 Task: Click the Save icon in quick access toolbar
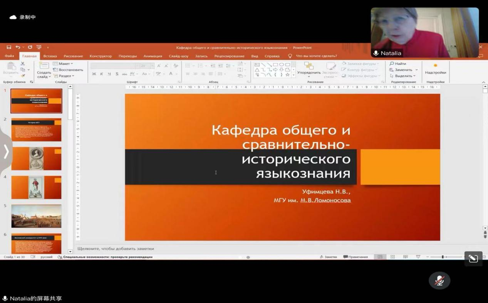(8, 47)
